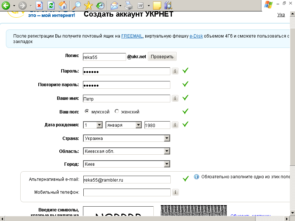Click the grey Forward arrow button

tap(22, 6)
